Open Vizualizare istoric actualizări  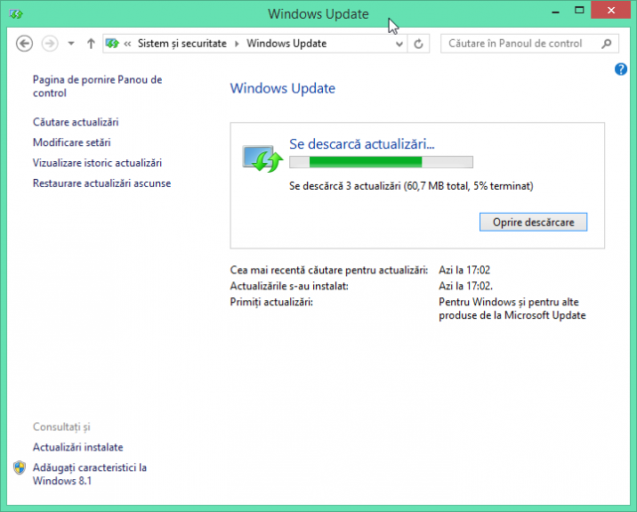coord(97,163)
